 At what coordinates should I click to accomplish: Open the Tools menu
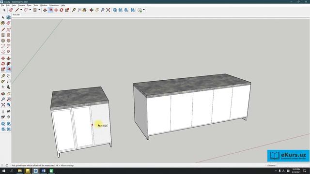tap(36, 5)
